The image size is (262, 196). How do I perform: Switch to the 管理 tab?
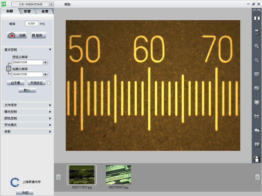[27, 11]
